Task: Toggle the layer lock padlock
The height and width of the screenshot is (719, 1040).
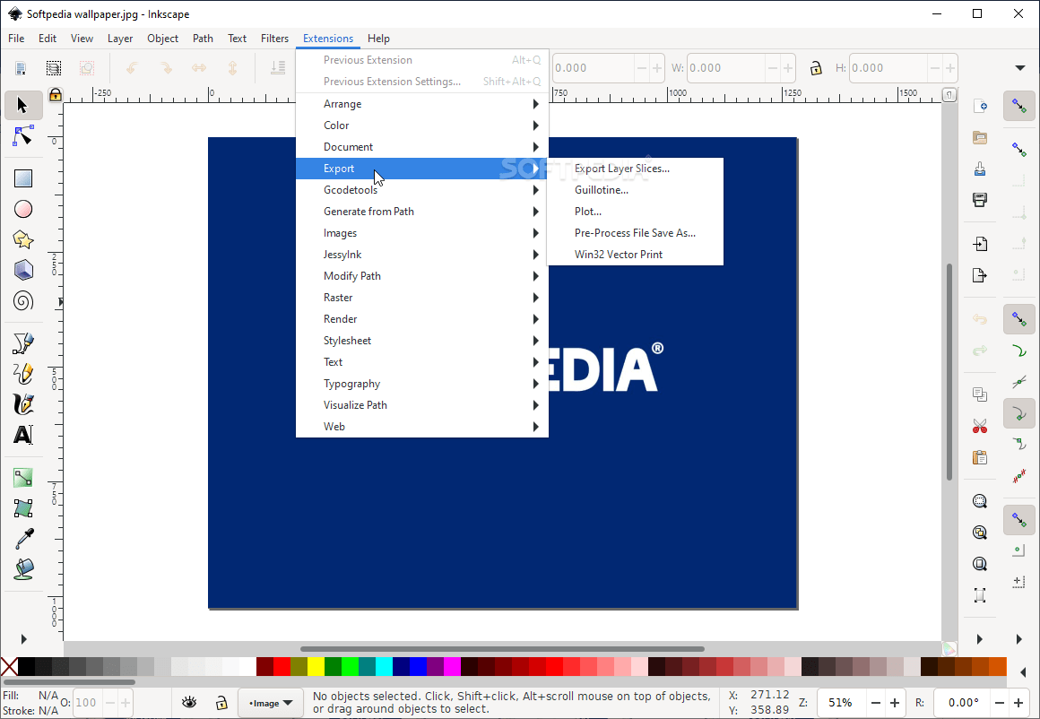Action: point(221,703)
